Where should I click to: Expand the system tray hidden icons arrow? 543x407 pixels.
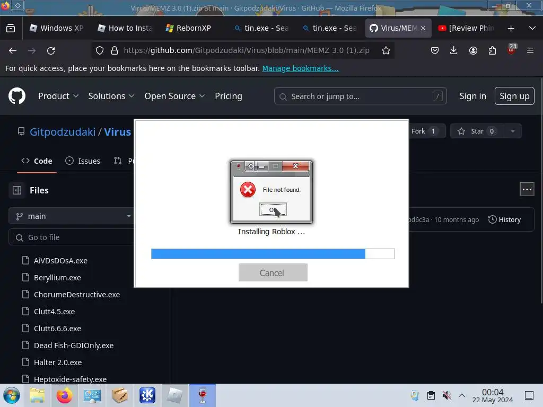tap(462, 395)
